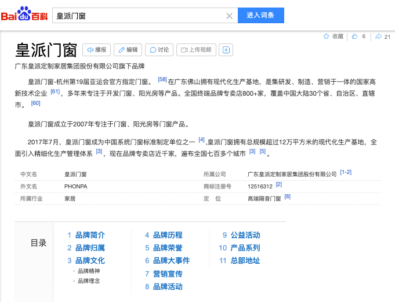The width and height of the screenshot is (395, 302).
Task: Click the PHONPA foreign name value
Action: (76, 187)
